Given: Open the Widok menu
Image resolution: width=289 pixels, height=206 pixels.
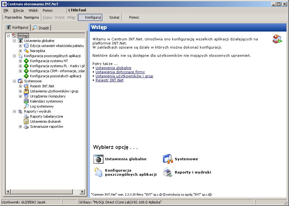Looking at the screenshot, I should [33, 10].
